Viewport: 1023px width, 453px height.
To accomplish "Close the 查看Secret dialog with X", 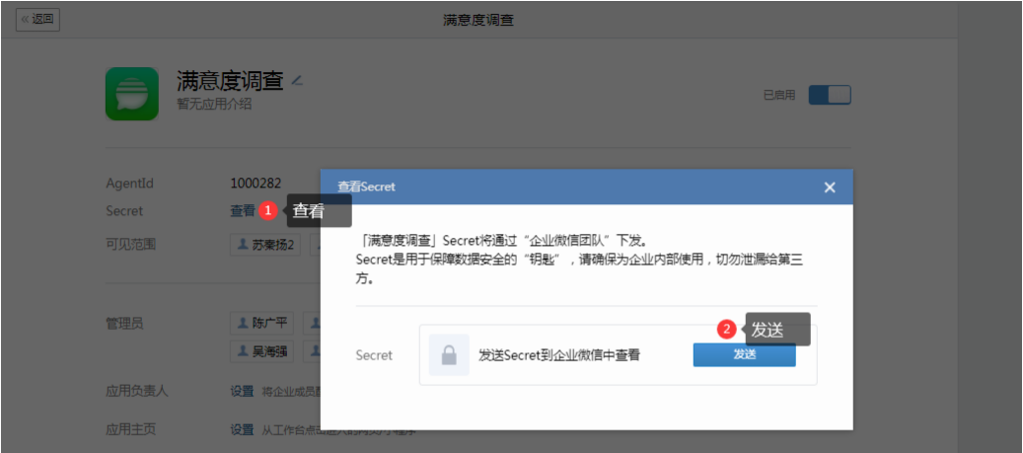I will pyautogui.click(x=830, y=187).
